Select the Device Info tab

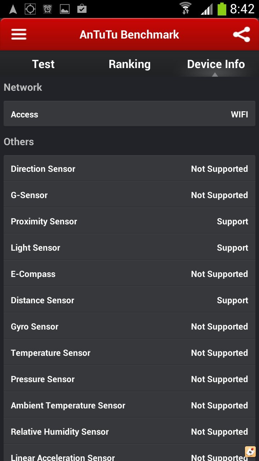216,64
